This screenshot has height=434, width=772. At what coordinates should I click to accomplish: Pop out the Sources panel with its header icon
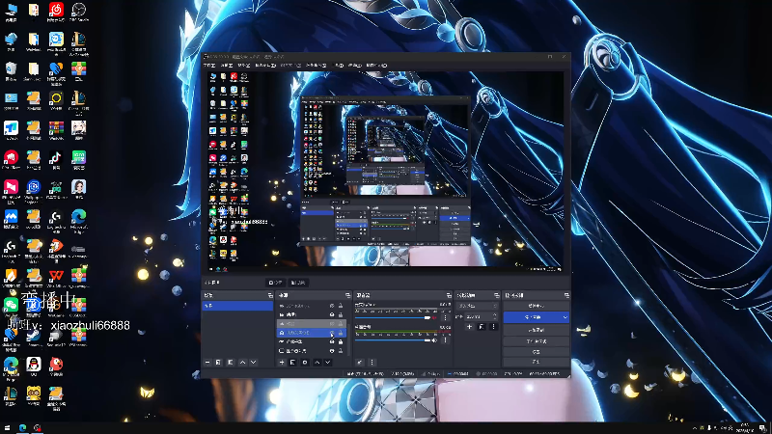[x=347, y=296]
